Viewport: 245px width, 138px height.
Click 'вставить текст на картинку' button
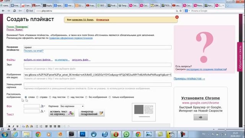coord(62,113)
